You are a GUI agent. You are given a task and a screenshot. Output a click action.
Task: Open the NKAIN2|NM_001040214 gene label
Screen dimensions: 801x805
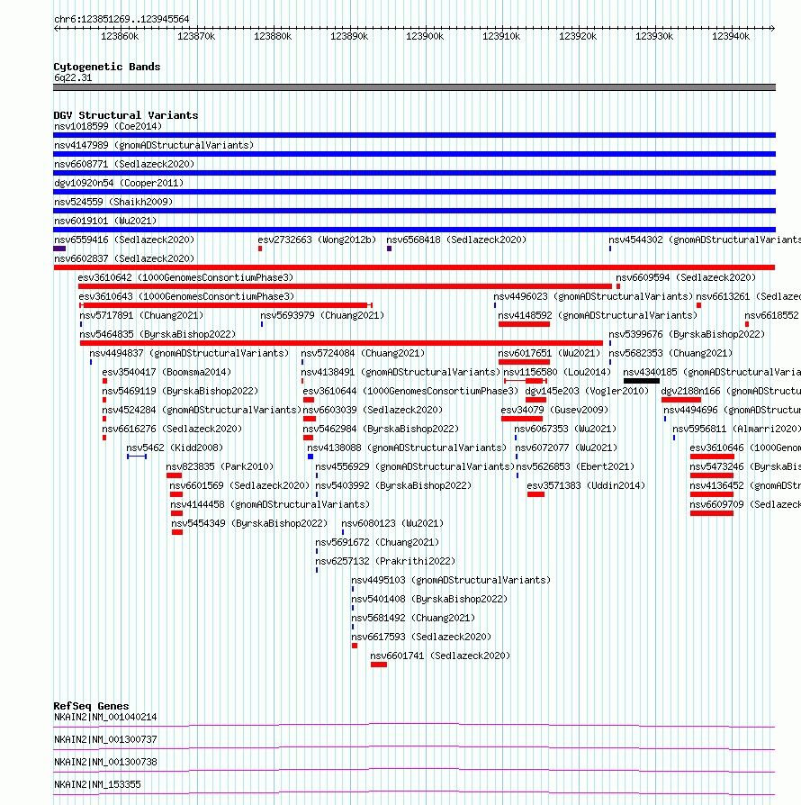[x=105, y=718]
